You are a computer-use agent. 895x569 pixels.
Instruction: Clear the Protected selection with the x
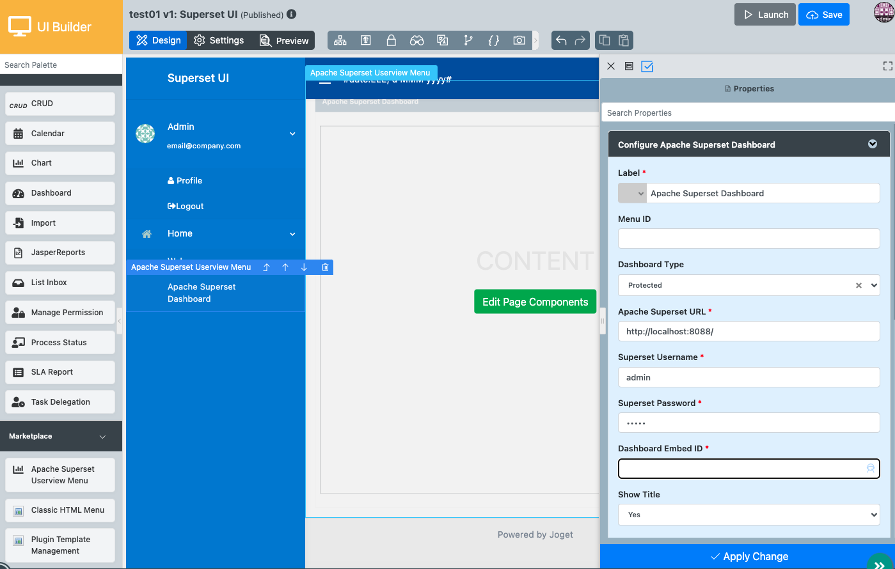[859, 285]
